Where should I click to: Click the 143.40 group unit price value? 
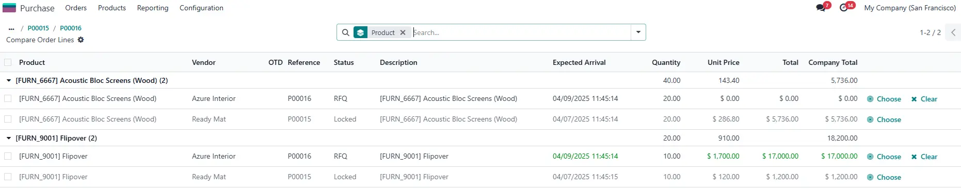click(x=729, y=80)
